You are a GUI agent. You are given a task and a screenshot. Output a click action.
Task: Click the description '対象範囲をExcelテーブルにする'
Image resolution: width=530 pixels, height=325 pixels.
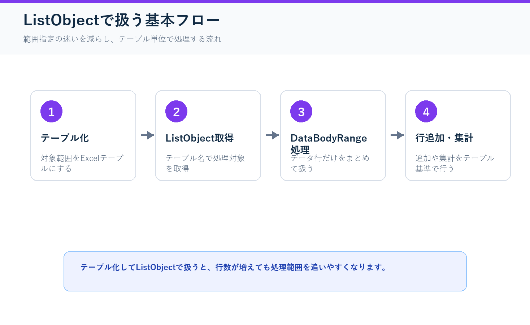point(82,163)
